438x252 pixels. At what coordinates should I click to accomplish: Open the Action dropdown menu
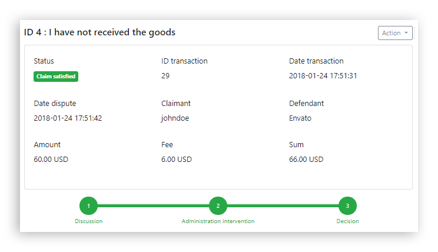395,33
